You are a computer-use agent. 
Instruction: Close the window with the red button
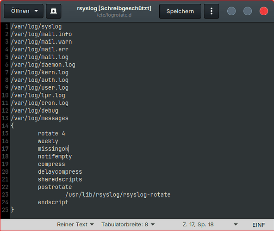(x=264, y=11)
